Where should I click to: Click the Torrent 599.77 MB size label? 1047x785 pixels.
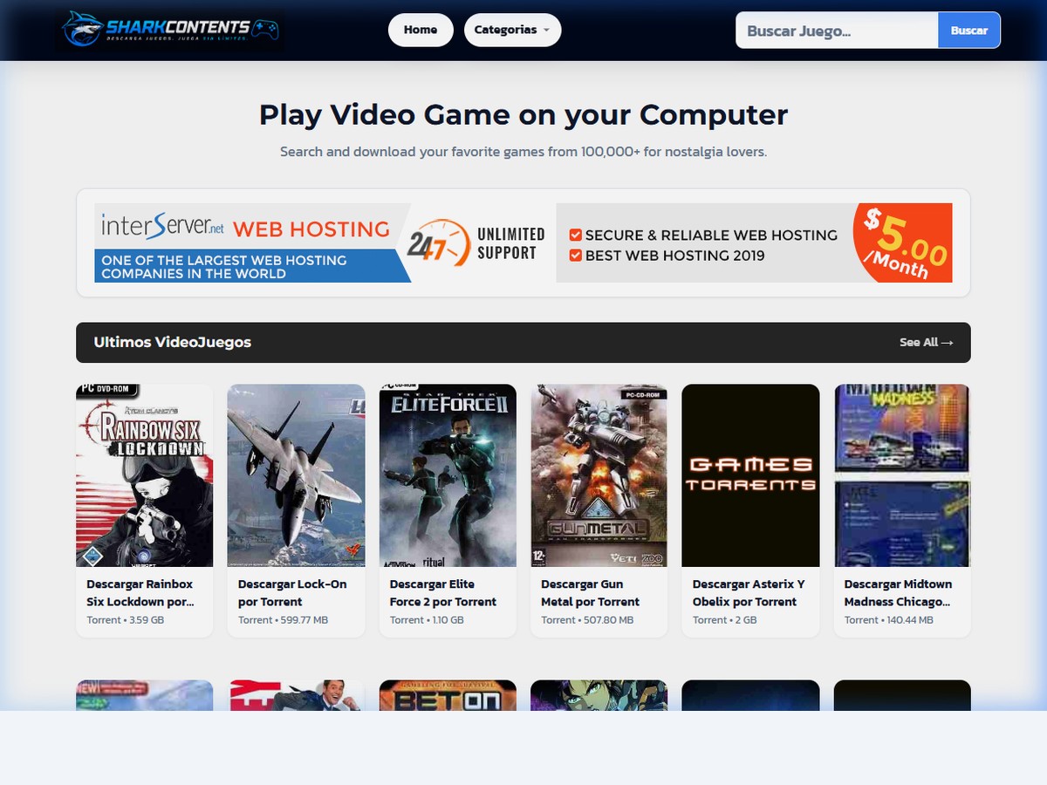284,620
